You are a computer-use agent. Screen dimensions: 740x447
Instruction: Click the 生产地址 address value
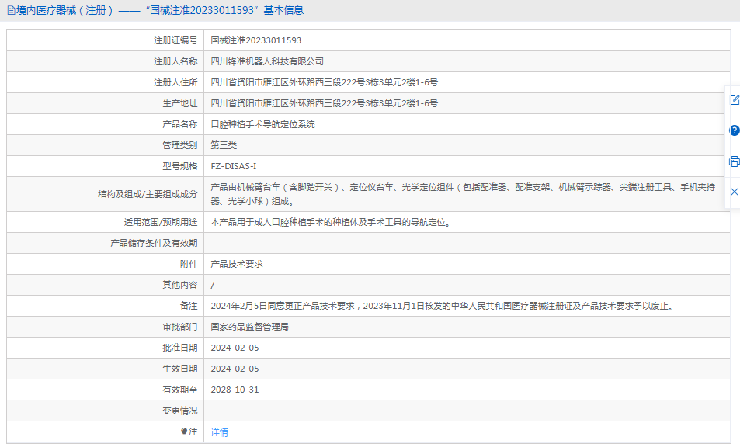point(325,103)
